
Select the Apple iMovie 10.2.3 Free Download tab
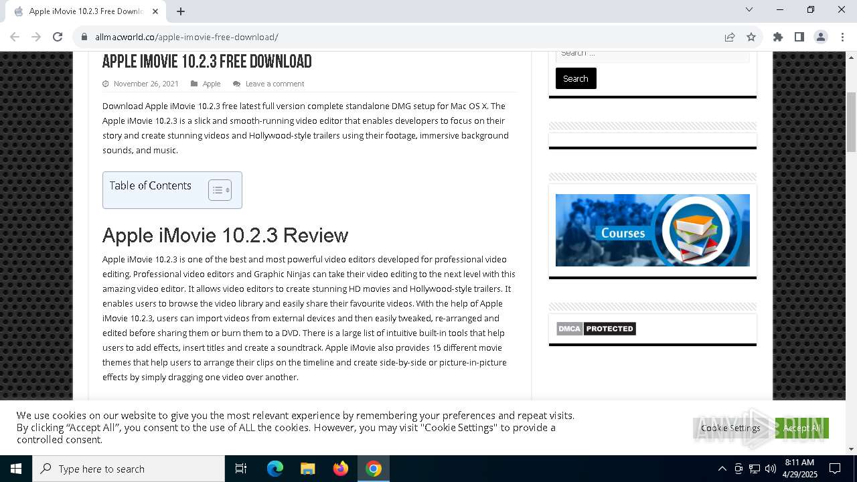[x=85, y=11]
